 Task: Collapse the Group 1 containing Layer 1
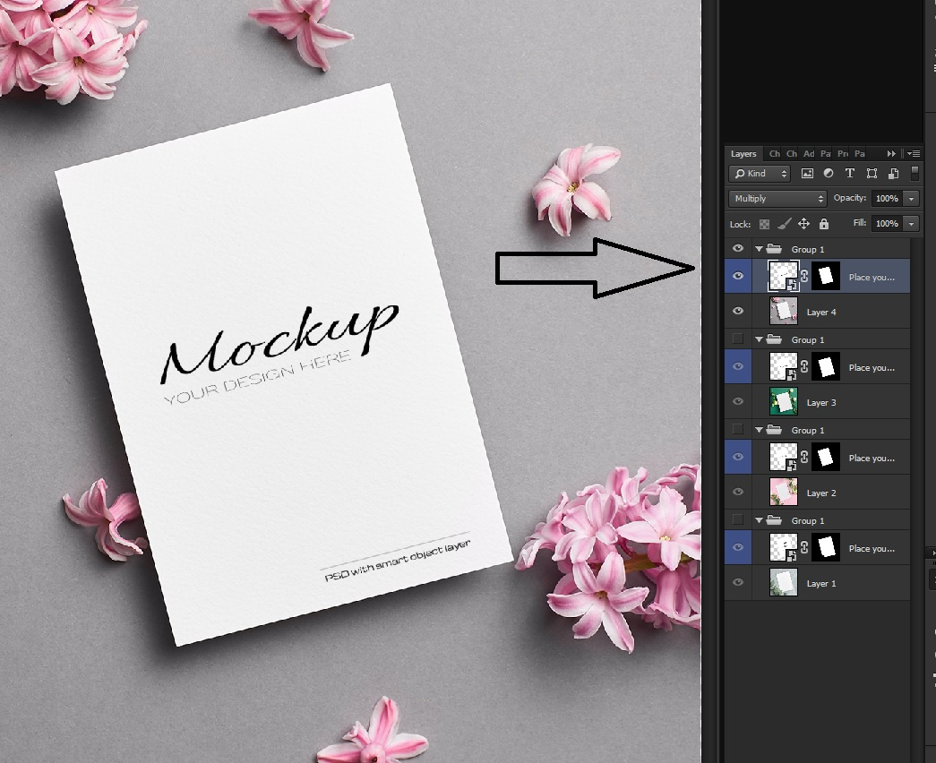tap(759, 520)
